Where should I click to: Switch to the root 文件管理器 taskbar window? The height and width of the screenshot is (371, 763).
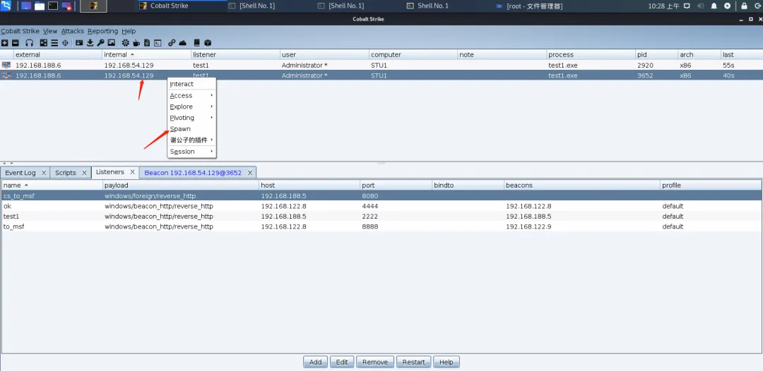tap(529, 6)
